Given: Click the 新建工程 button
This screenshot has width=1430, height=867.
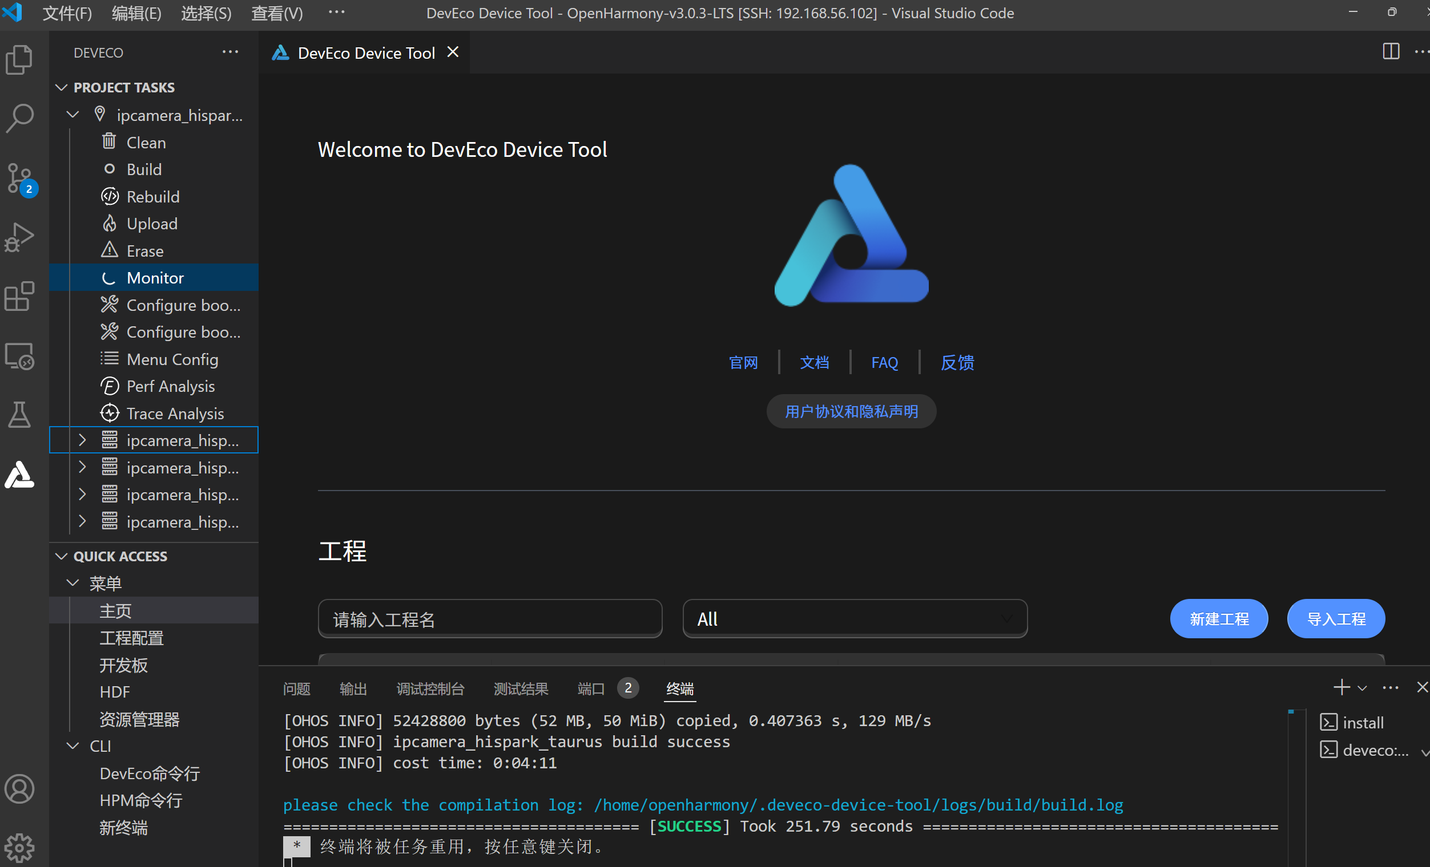Looking at the screenshot, I should (x=1219, y=619).
